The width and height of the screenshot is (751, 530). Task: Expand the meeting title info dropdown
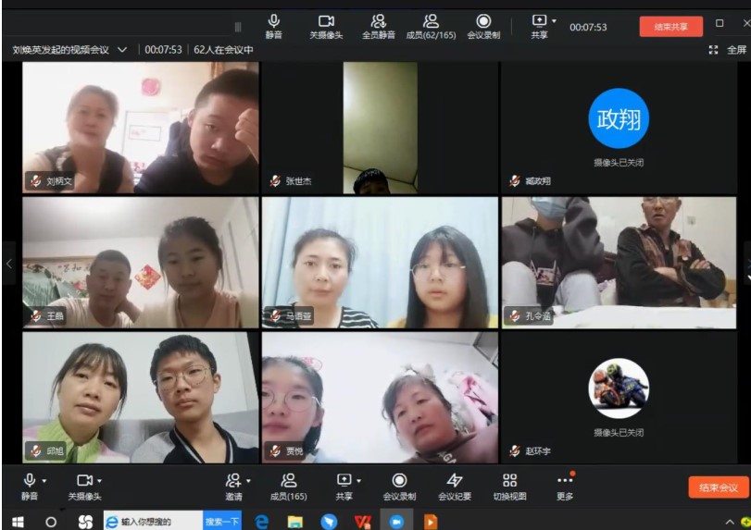(x=122, y=50)
